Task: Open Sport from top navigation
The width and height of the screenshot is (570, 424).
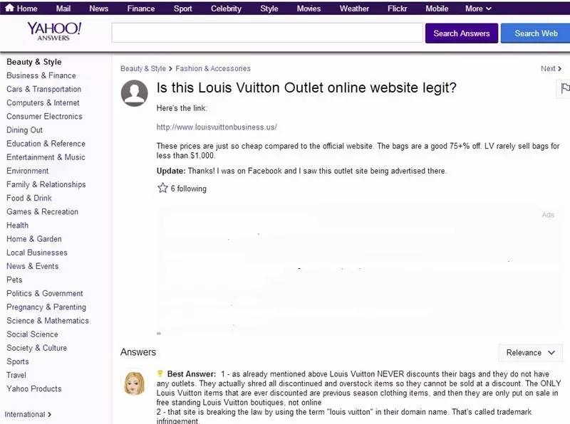Action: 183,9
